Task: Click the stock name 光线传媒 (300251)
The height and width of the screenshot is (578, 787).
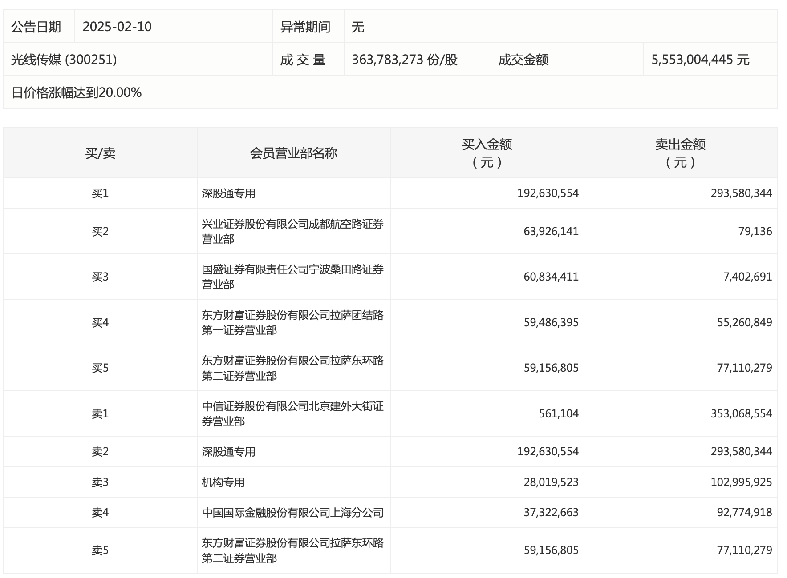Action: point(64,60)
